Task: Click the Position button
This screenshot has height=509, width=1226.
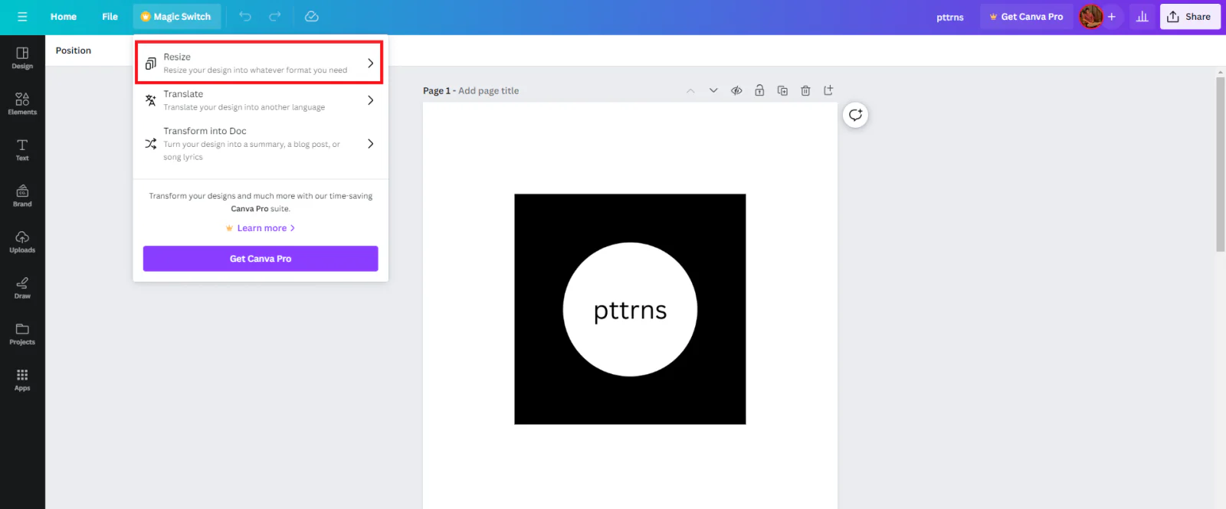Action: [74, 51]
